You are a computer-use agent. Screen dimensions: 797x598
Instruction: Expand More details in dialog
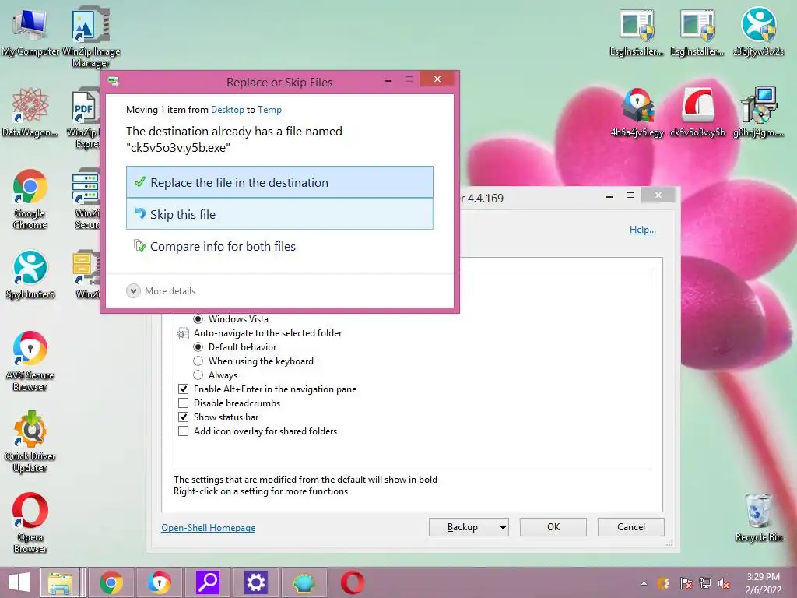point(160,291)
